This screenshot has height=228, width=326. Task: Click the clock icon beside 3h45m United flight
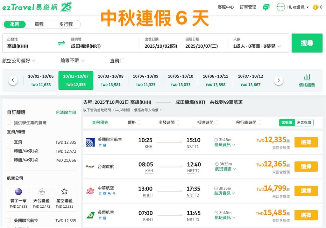(216, 140)
